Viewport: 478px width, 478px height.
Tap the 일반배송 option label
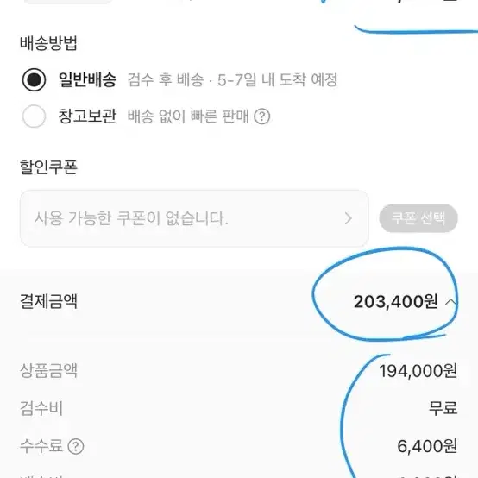tap(87, 80)
